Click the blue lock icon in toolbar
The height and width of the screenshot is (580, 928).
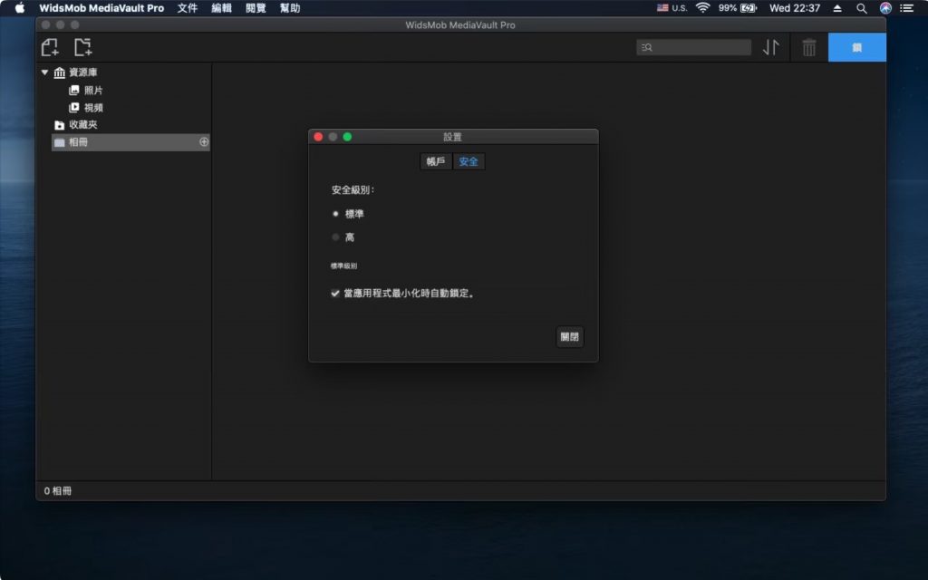[x=856, y=46]
